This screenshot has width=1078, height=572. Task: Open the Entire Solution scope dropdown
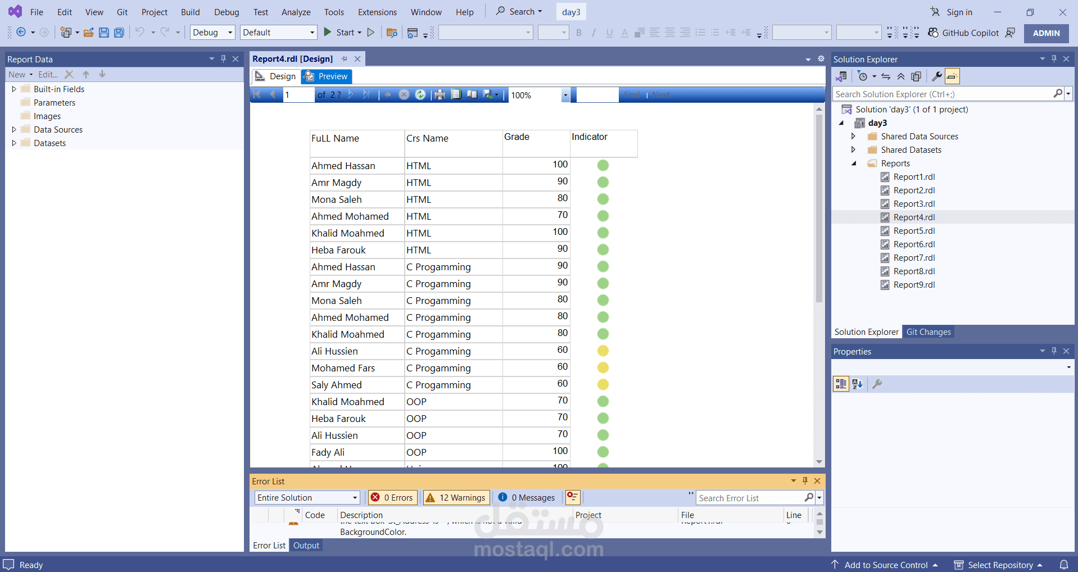(307, 497)
